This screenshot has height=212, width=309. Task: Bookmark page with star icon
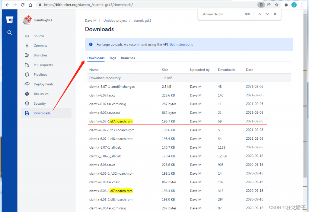click(x=276, y=5)
